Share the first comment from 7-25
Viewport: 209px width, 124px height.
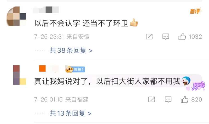pos(149,36)
